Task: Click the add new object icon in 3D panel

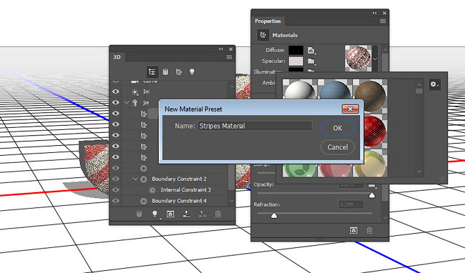Action: pyautogui.click(x=139, y=214)
